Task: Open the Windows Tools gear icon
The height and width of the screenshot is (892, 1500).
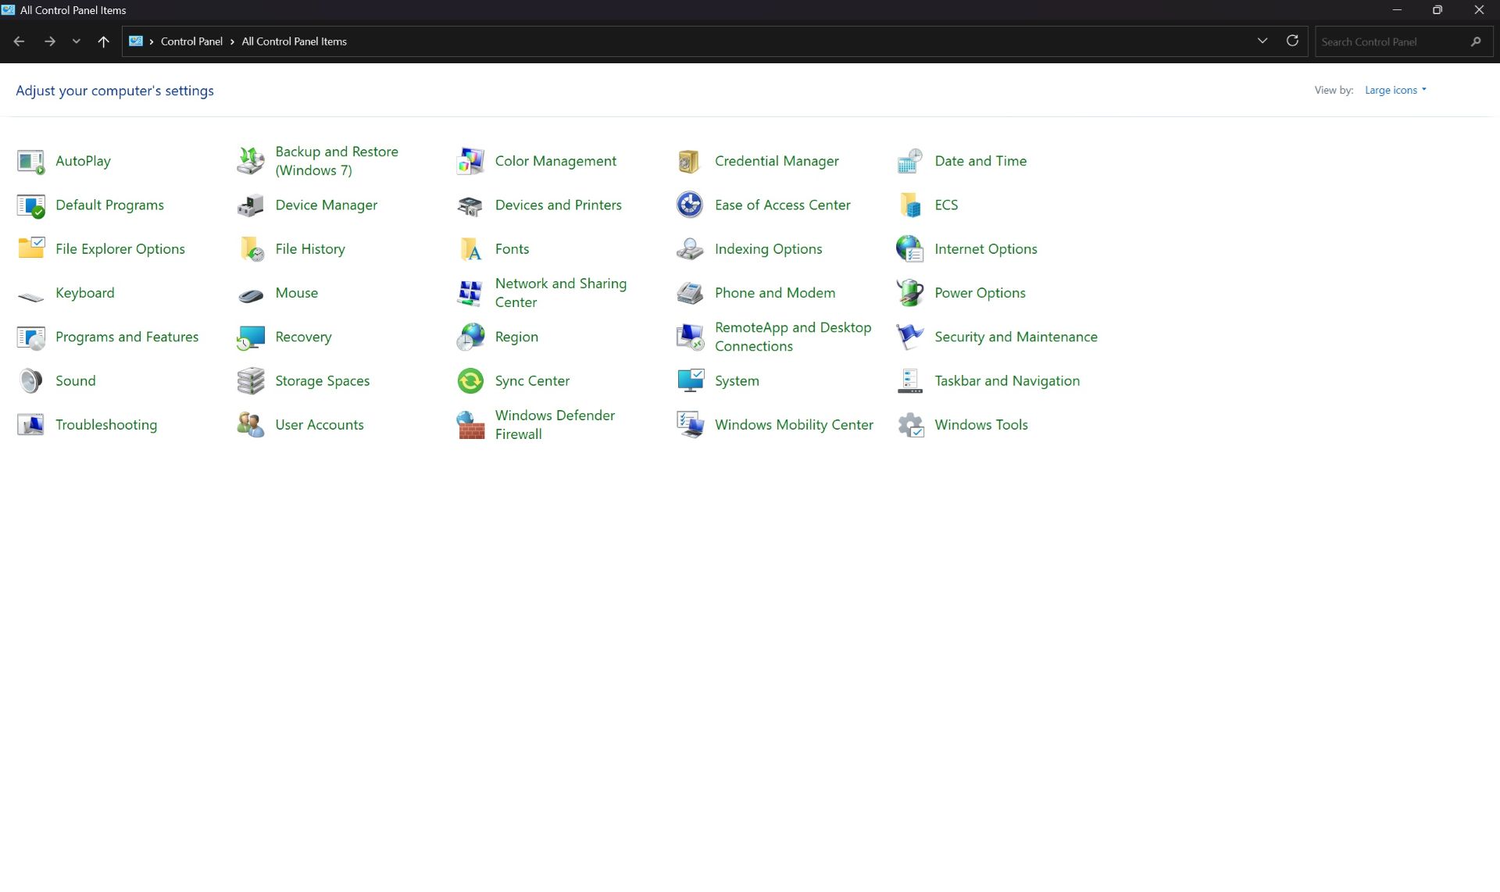Action: point(910,425)
